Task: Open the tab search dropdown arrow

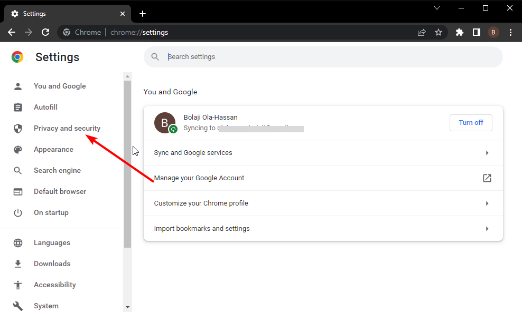Action: [437, 8]
